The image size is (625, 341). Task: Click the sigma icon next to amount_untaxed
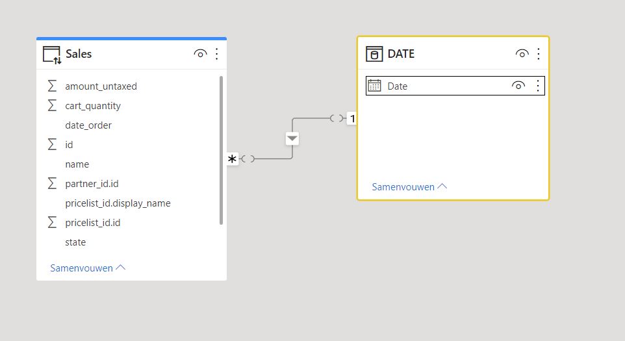52,86
